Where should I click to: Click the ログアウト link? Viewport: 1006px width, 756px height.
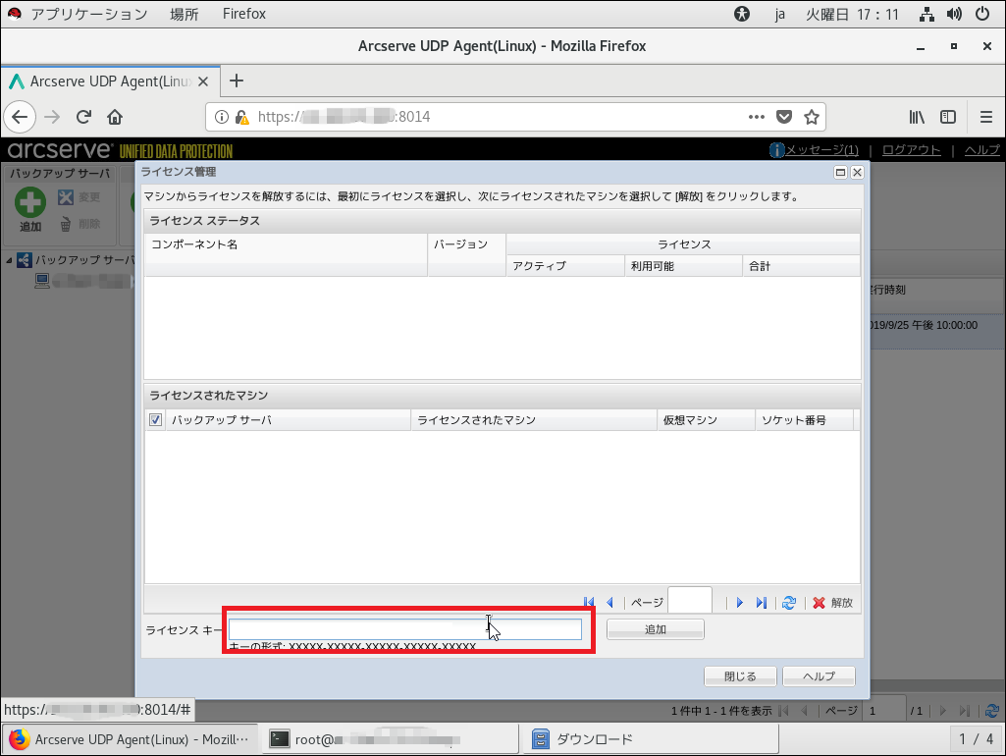click(911, 149)
